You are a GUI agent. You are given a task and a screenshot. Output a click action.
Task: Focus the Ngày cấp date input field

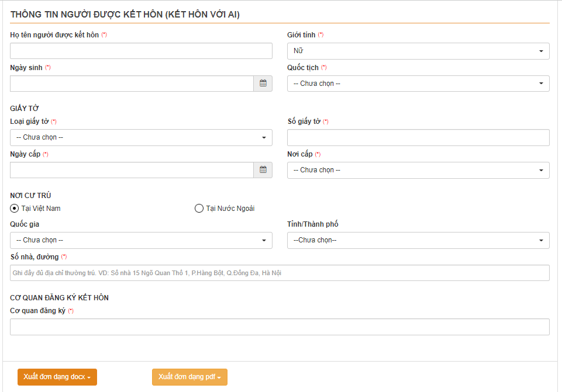pos(132,170)
